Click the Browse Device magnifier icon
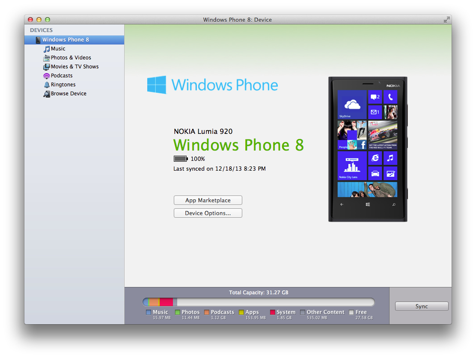 pos(47,94)
